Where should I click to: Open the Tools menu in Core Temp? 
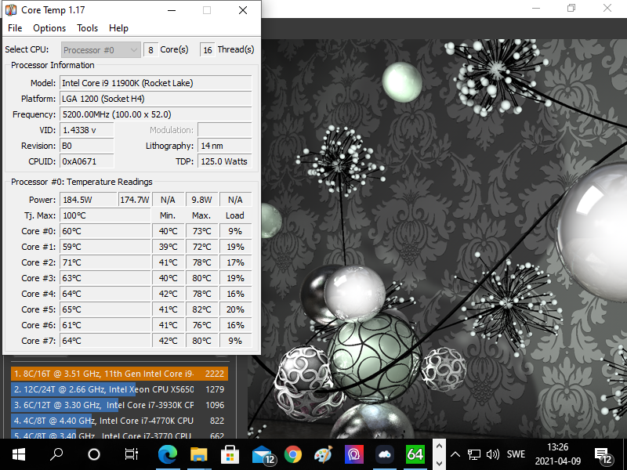(x=87, y=27)
